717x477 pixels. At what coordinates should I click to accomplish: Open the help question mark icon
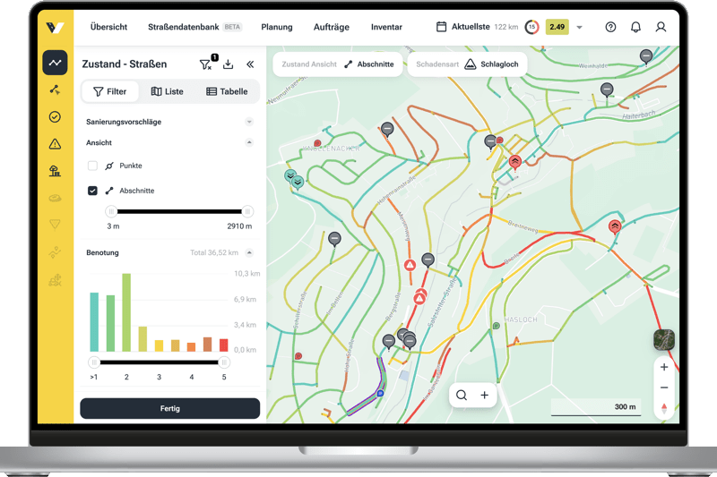(610, 27)
